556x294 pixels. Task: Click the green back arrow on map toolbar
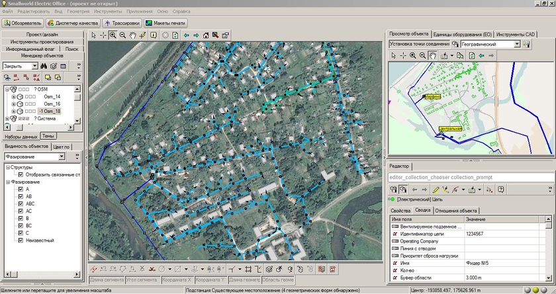coord(186,35)
